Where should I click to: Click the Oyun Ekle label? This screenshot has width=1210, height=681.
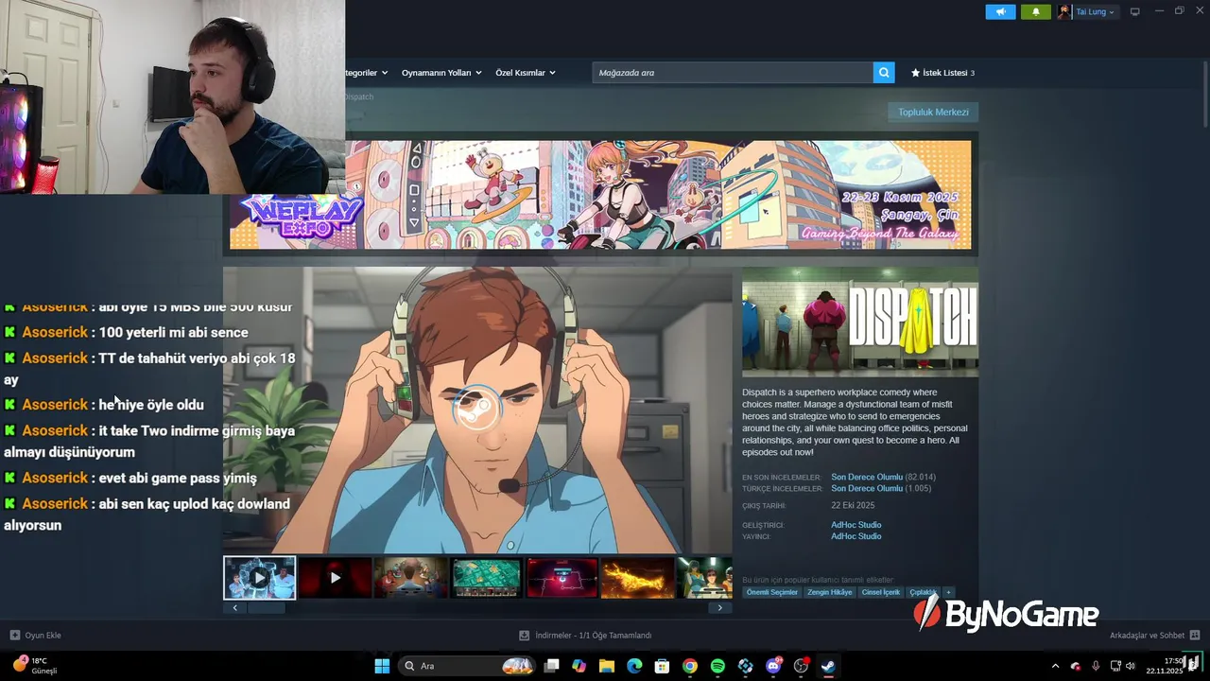click(x=43, y=636)
